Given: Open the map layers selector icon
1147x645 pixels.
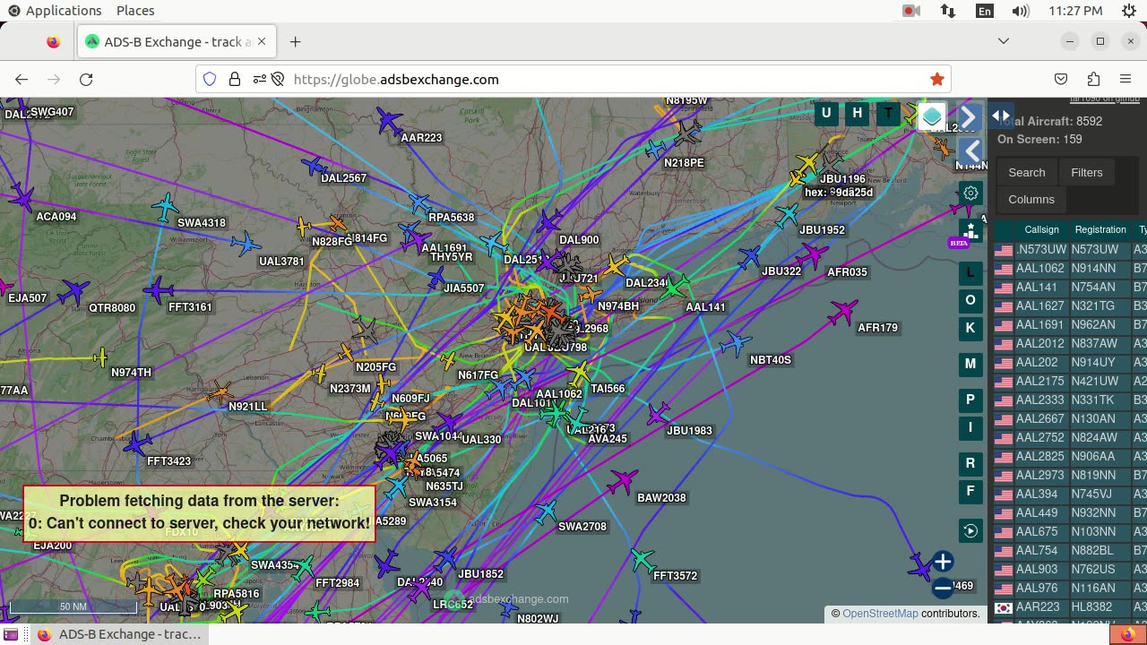Looking at the screenshot, I should (x=932, y=116).
